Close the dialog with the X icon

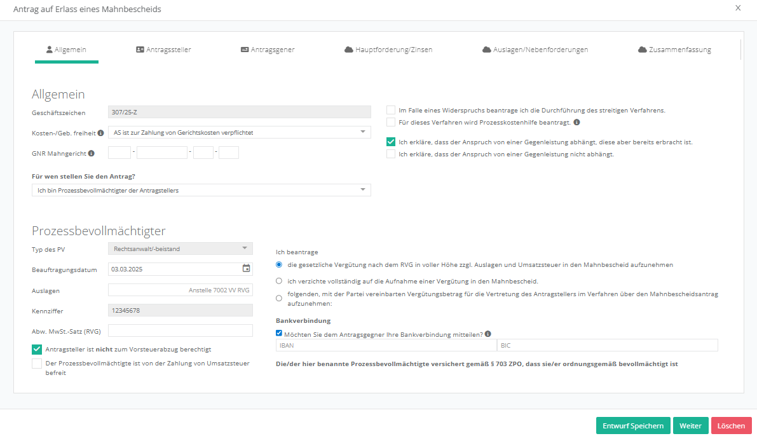point(738,8)
